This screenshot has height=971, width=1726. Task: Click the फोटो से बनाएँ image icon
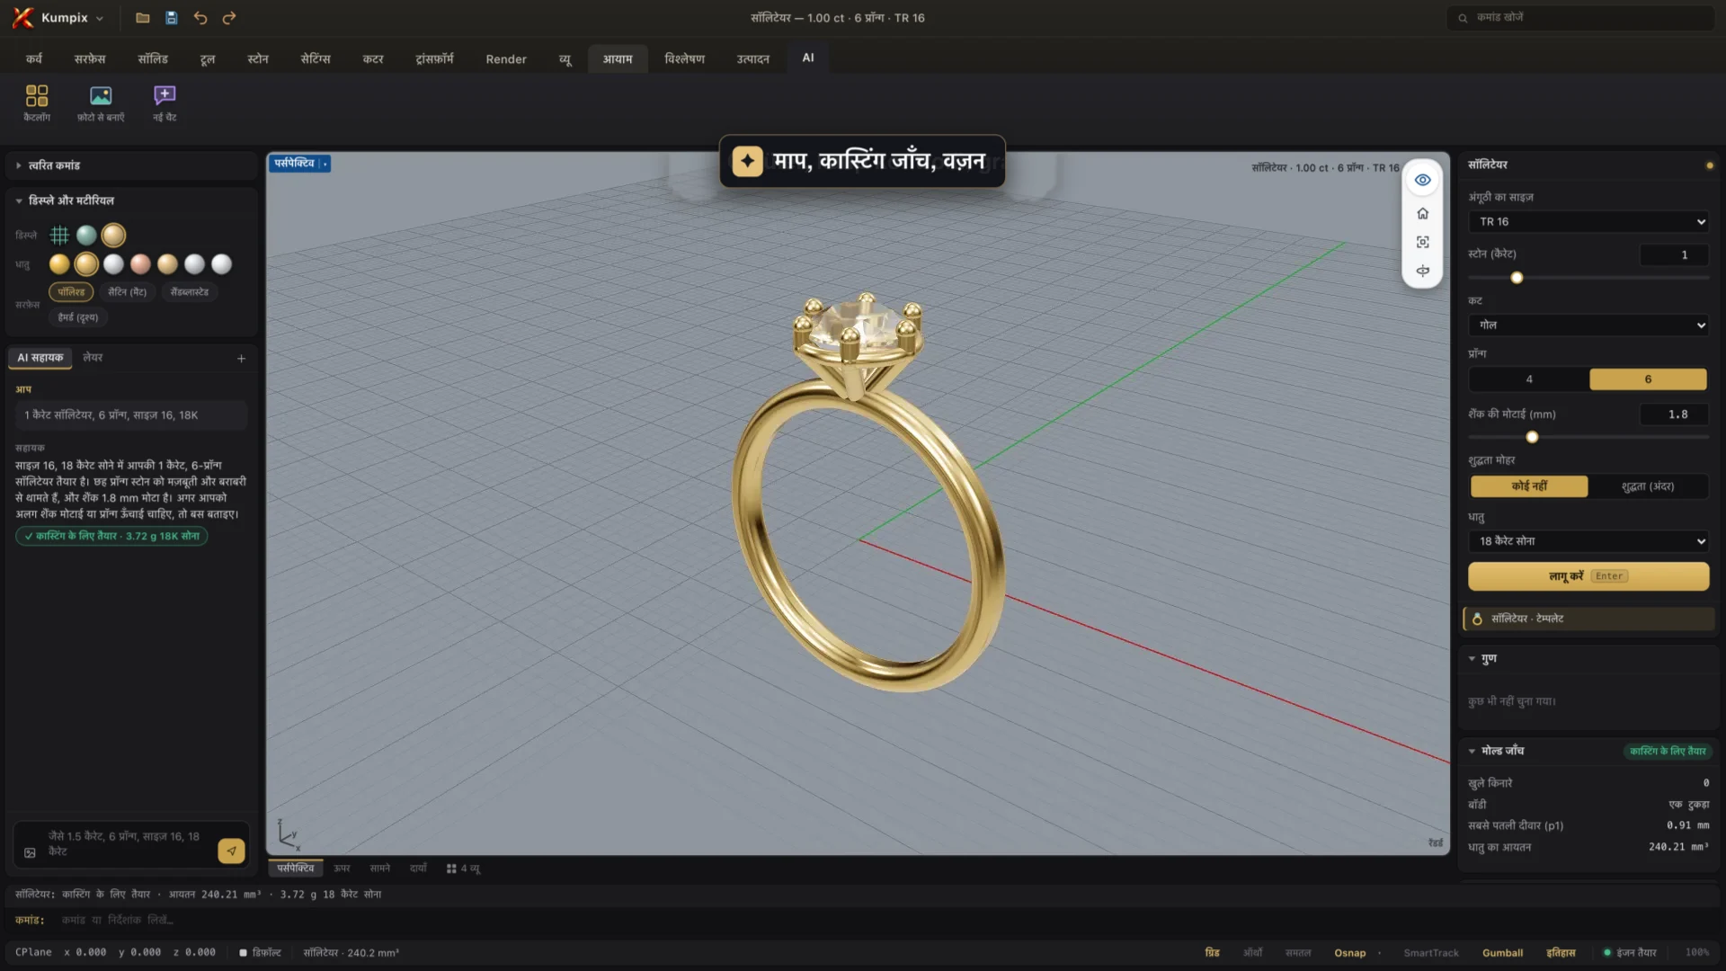tap(101, 102)
